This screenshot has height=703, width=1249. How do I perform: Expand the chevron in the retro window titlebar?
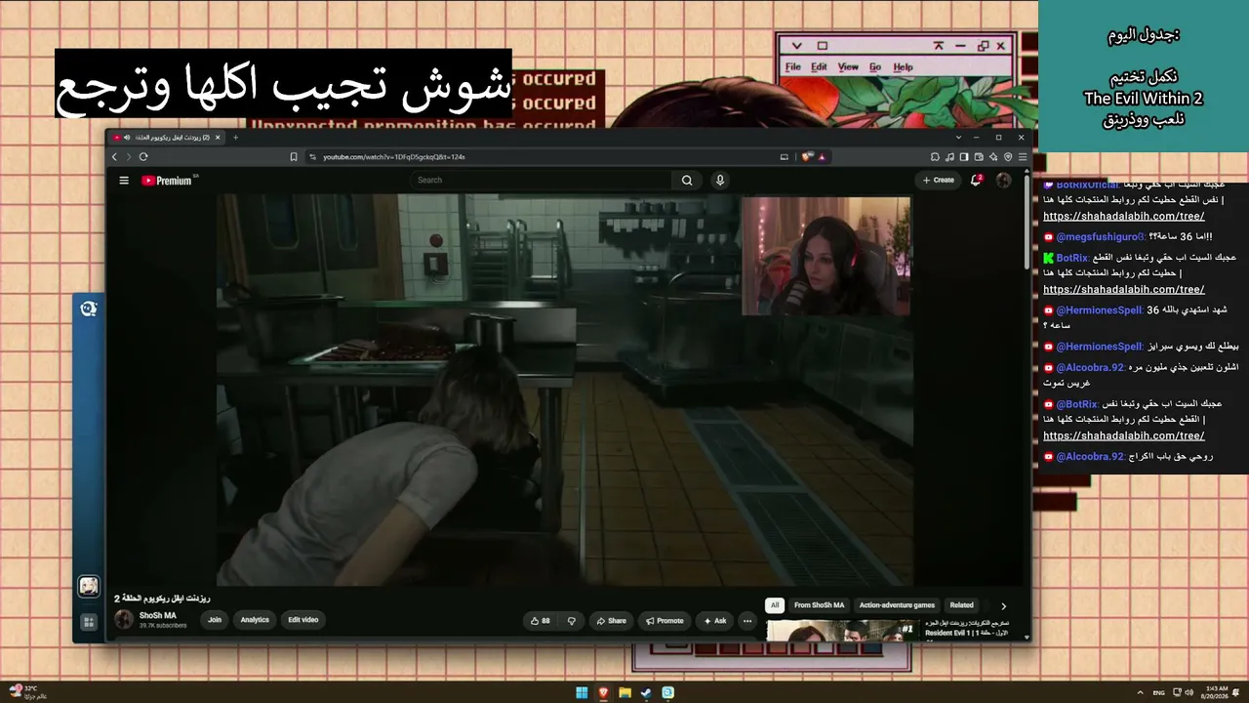(x=797, y=46)
